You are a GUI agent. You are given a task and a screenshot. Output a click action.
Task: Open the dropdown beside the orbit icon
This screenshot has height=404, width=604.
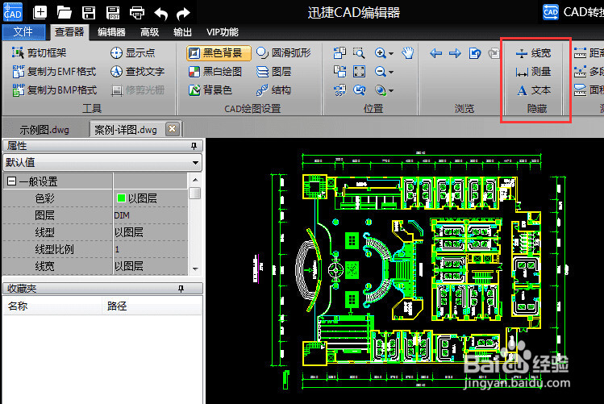tap(391, 91)
